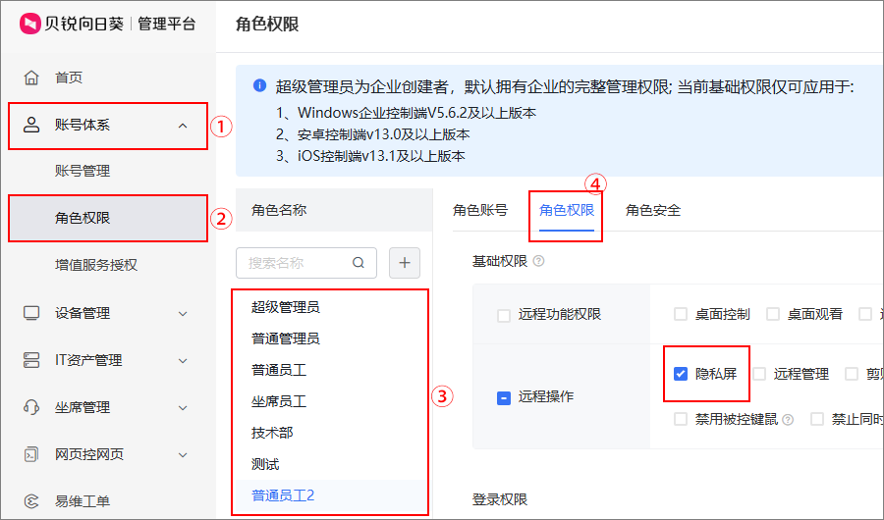
Task: Click the help icon next to 基础权限
Action: pos(538,261)
